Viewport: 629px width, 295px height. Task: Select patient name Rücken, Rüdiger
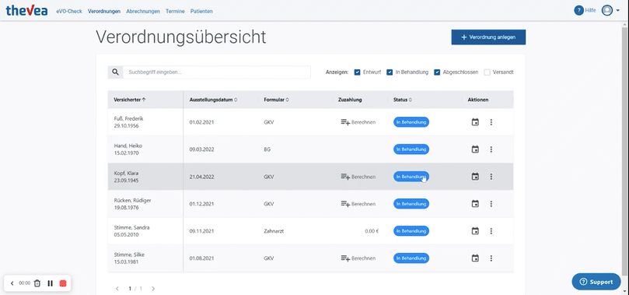tap(132, 200)
